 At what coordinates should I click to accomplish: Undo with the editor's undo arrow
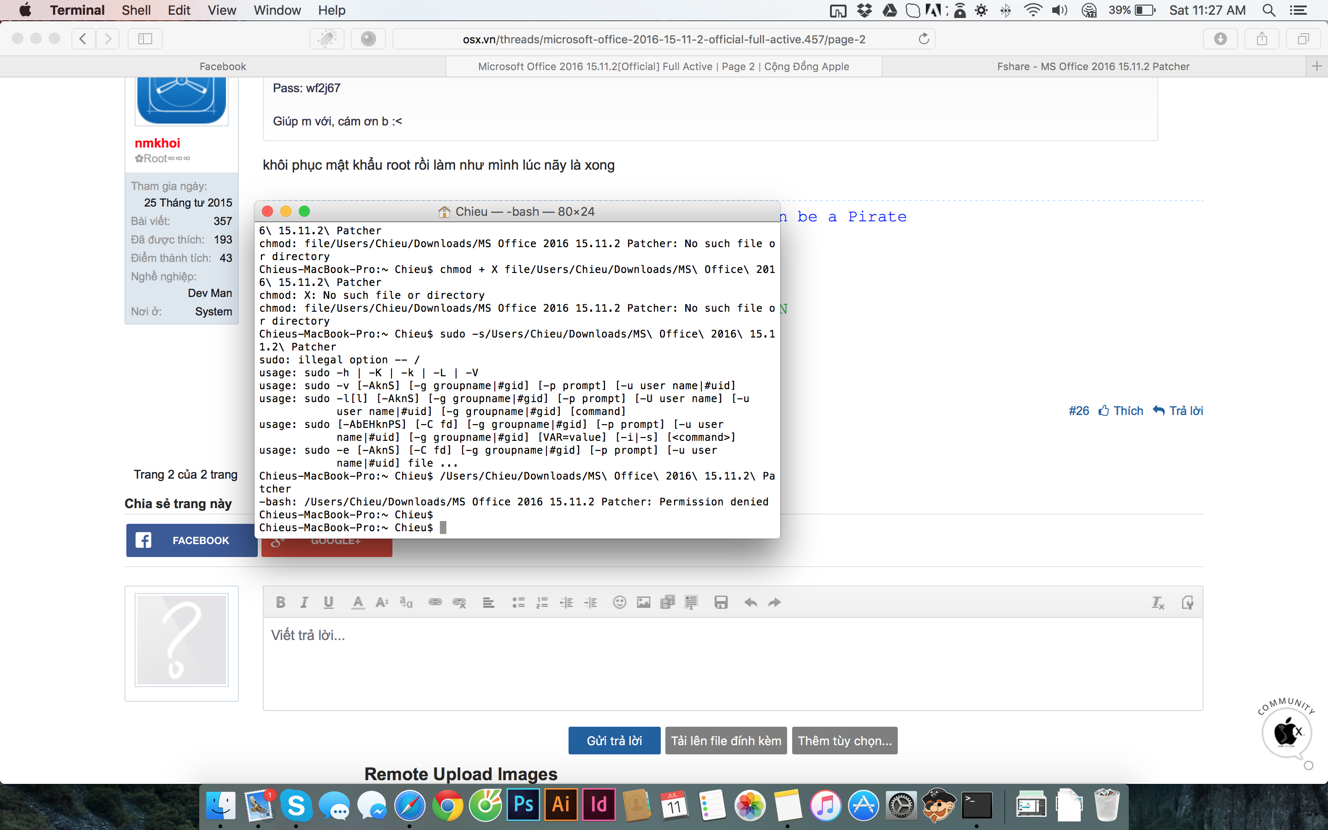(751, 602)
